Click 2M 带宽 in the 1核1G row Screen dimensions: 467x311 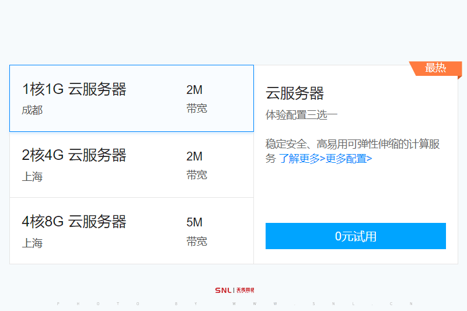coord(196,99)
